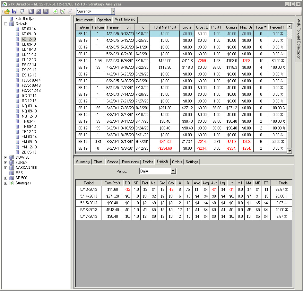Screen dimensions: 303x291
Task: Click the save floppy disk icon
Action: 14,12
